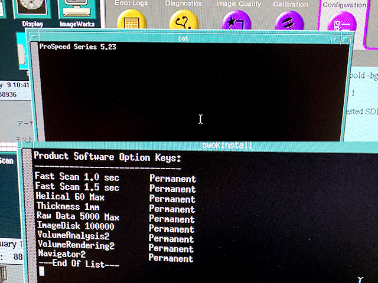Screen dimensions: 378x283
Task: Click Permanent beside VolumeAnalysis2
Action: coord(171,239)
